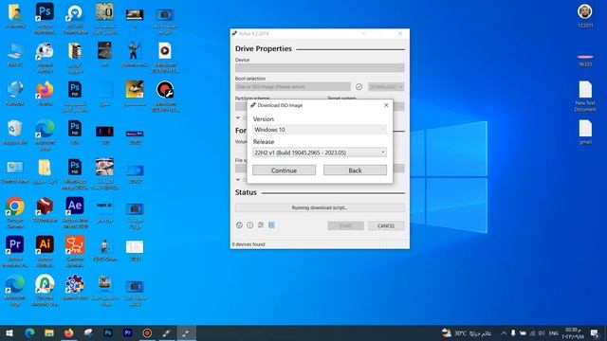The height and width of the screenshot is (341, 607).
Task: Open the Boot selection dropdown in Rufus
Action: (293, 86)
